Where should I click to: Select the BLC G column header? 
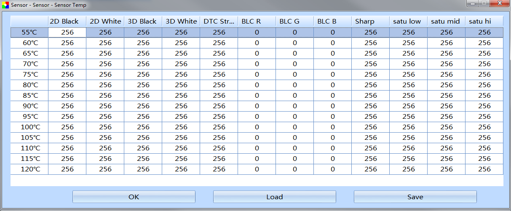point(295,21)
